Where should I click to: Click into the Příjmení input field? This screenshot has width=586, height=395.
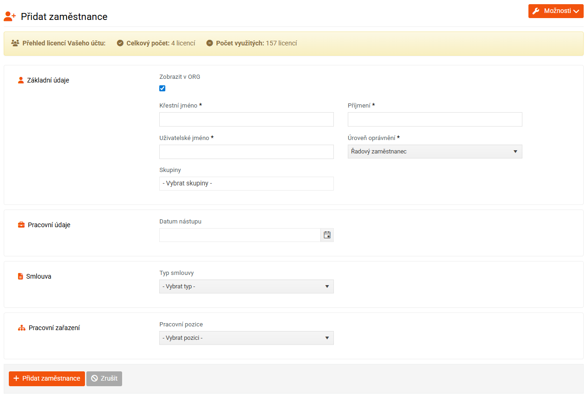435,119
